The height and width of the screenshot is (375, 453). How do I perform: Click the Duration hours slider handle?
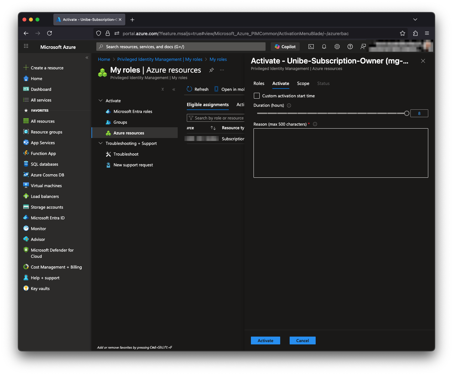(x=406, y=113)
